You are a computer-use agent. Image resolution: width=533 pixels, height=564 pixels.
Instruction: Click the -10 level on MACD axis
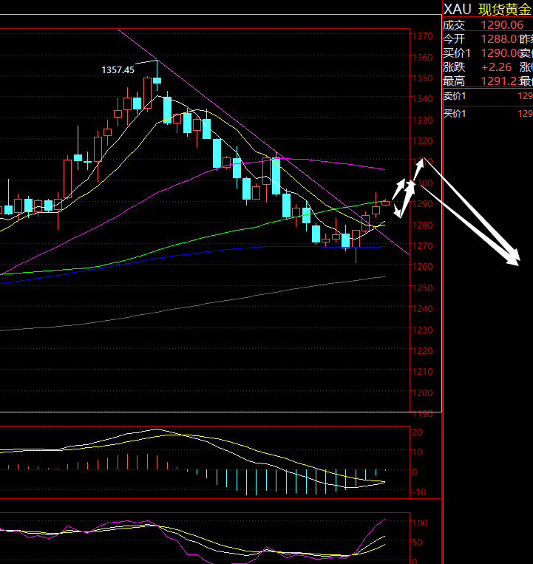point(418,492)
